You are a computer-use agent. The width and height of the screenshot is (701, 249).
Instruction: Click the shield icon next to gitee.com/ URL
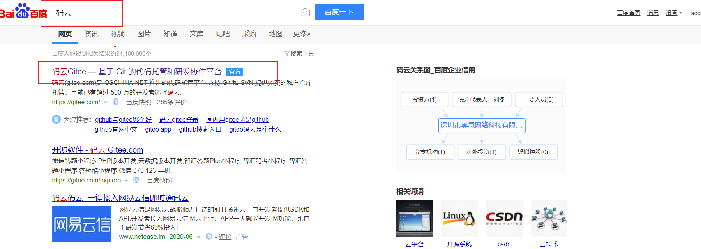pos(115,102)
